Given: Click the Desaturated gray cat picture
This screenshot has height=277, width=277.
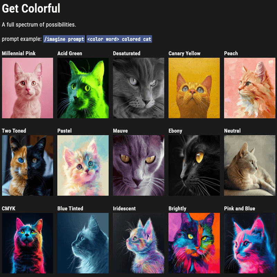Looking at the screenshot, I should tap(138, 88).
